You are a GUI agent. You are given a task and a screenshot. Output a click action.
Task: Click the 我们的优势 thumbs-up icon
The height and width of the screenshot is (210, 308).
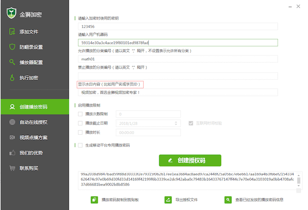(x=12, y=153)
